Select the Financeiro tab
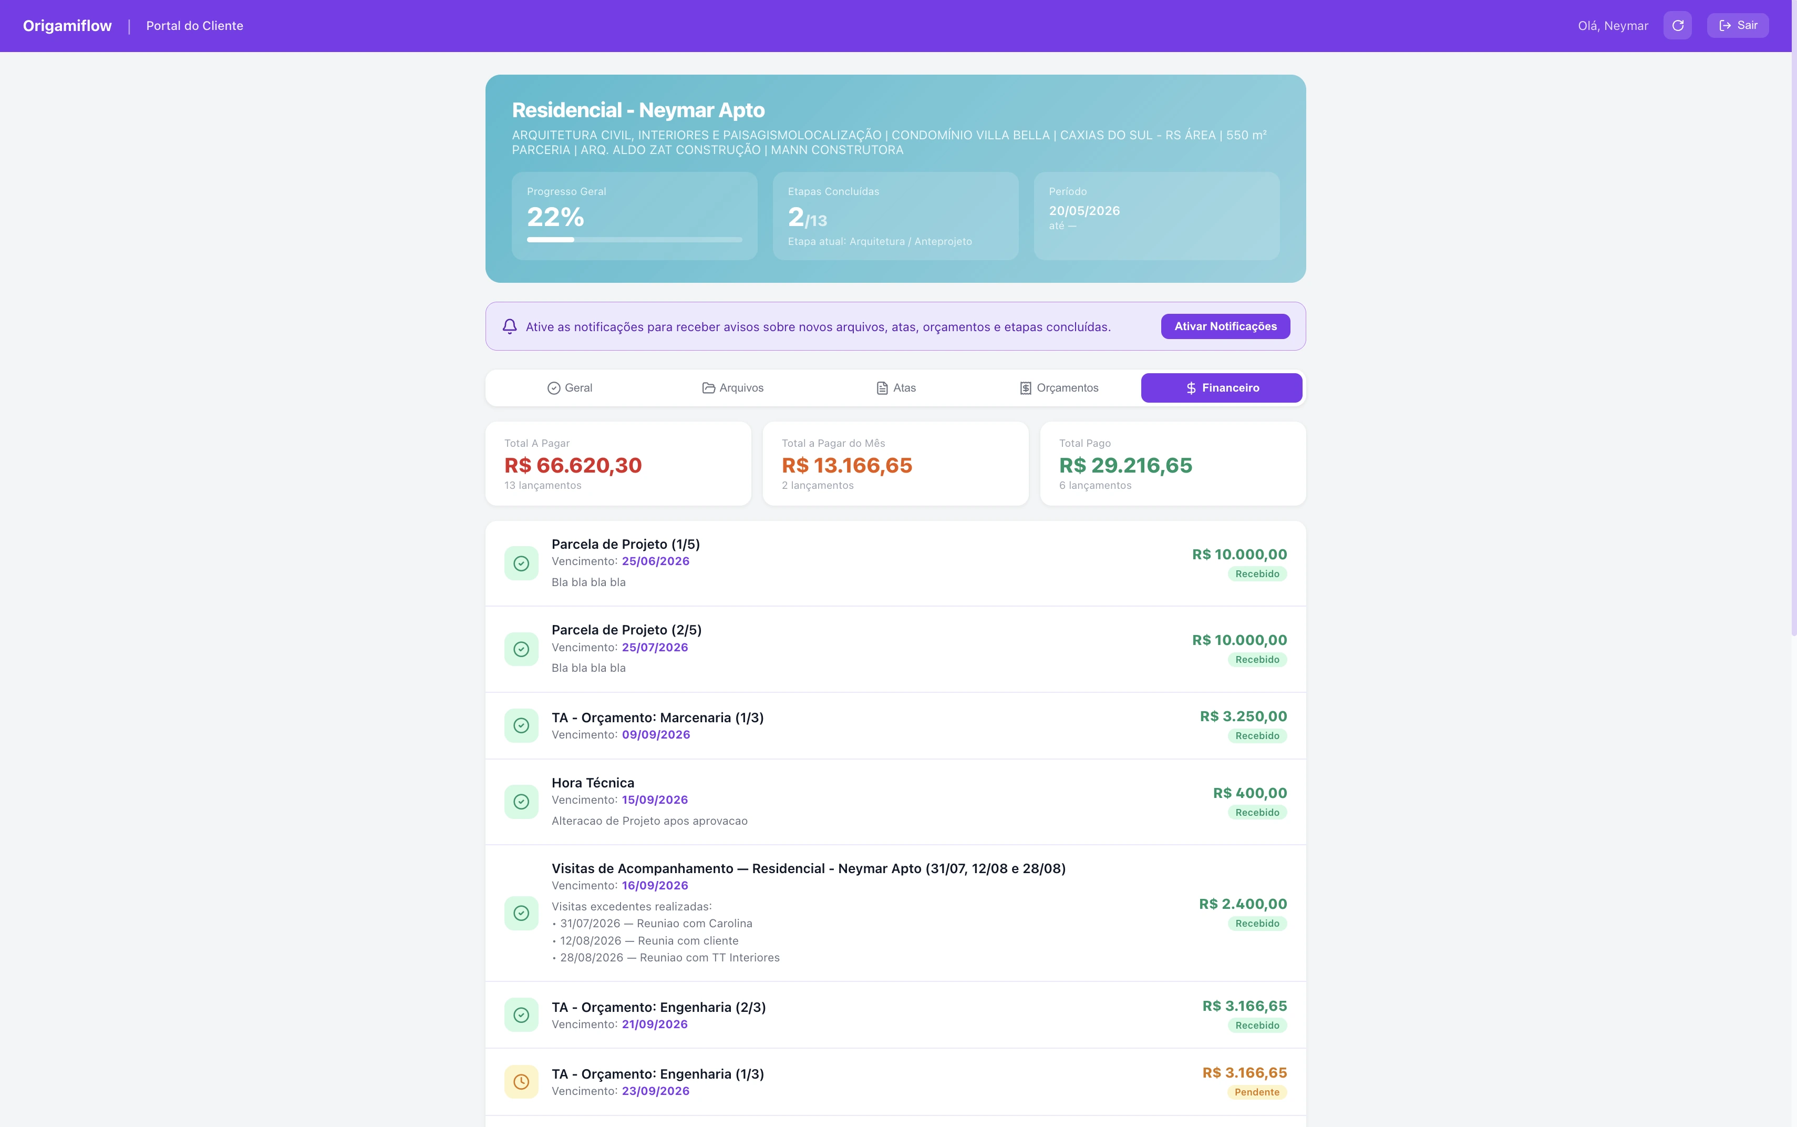Image resolution: width=1797 pixels, height=1127 pixels. click(1222, 387)
